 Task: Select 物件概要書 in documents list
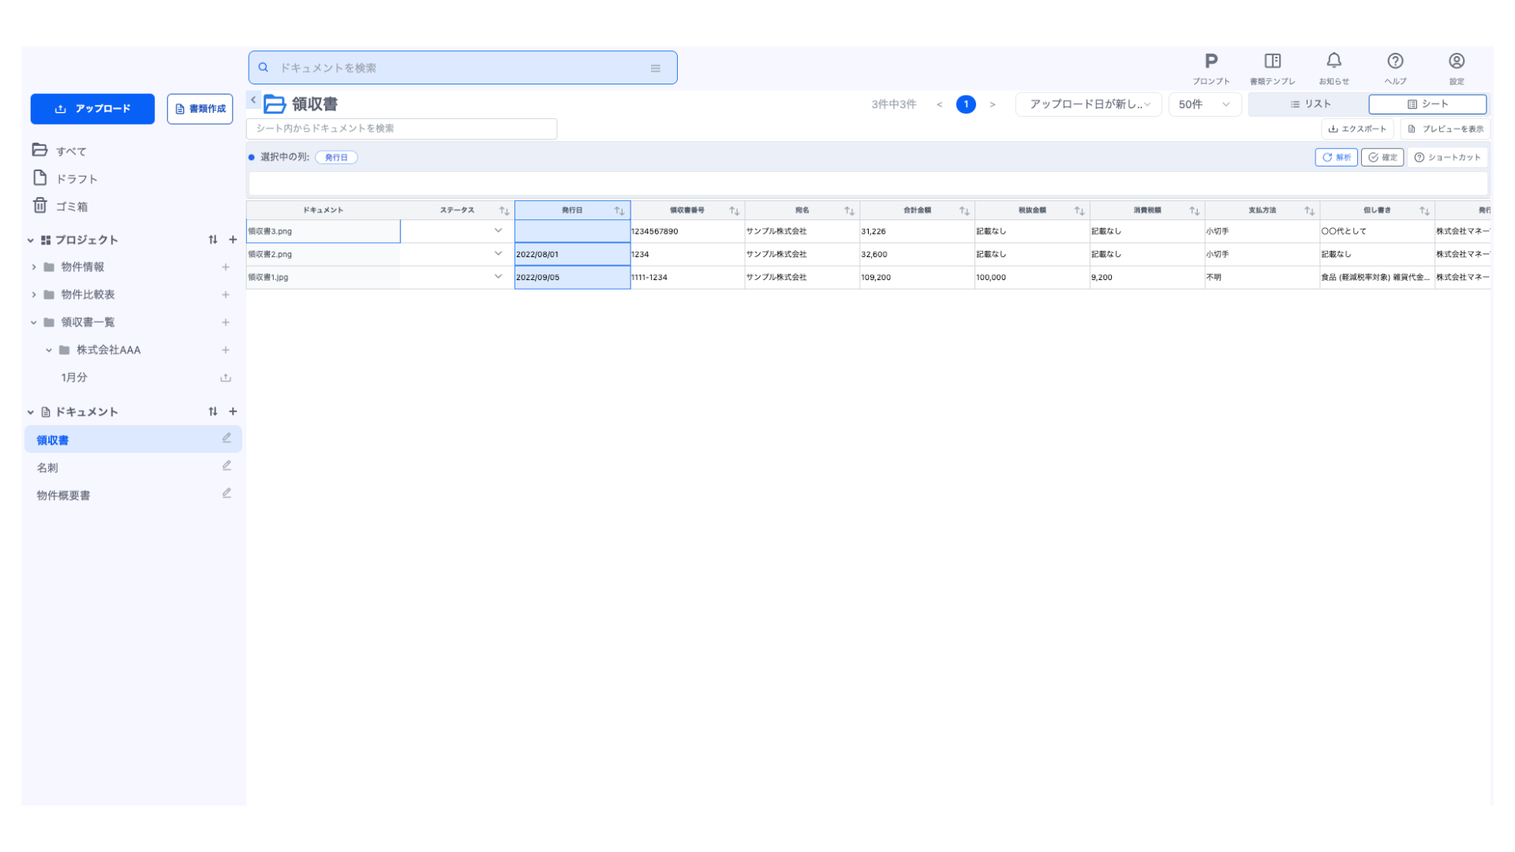(x=63, y=495)
